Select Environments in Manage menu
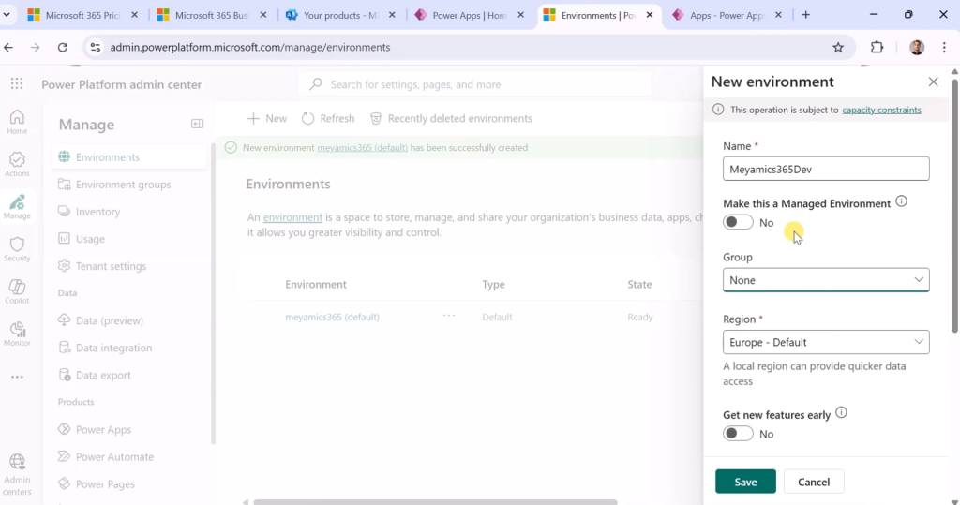This screenshot has width=960, height=505. [129, 156]
